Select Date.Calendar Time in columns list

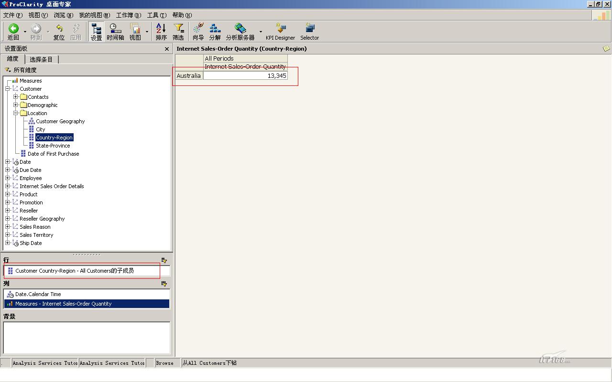87,294
